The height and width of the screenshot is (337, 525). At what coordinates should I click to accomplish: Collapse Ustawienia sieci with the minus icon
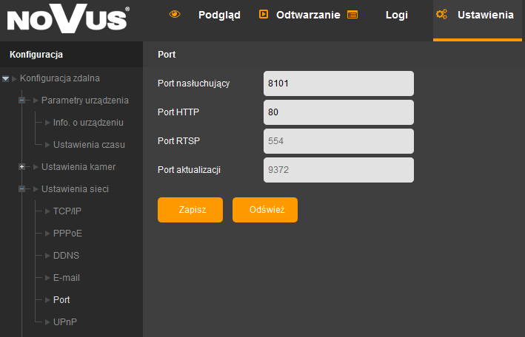pos(21,189)
